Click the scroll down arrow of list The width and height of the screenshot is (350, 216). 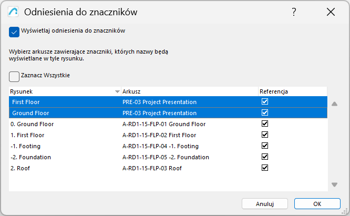point(334,184)
